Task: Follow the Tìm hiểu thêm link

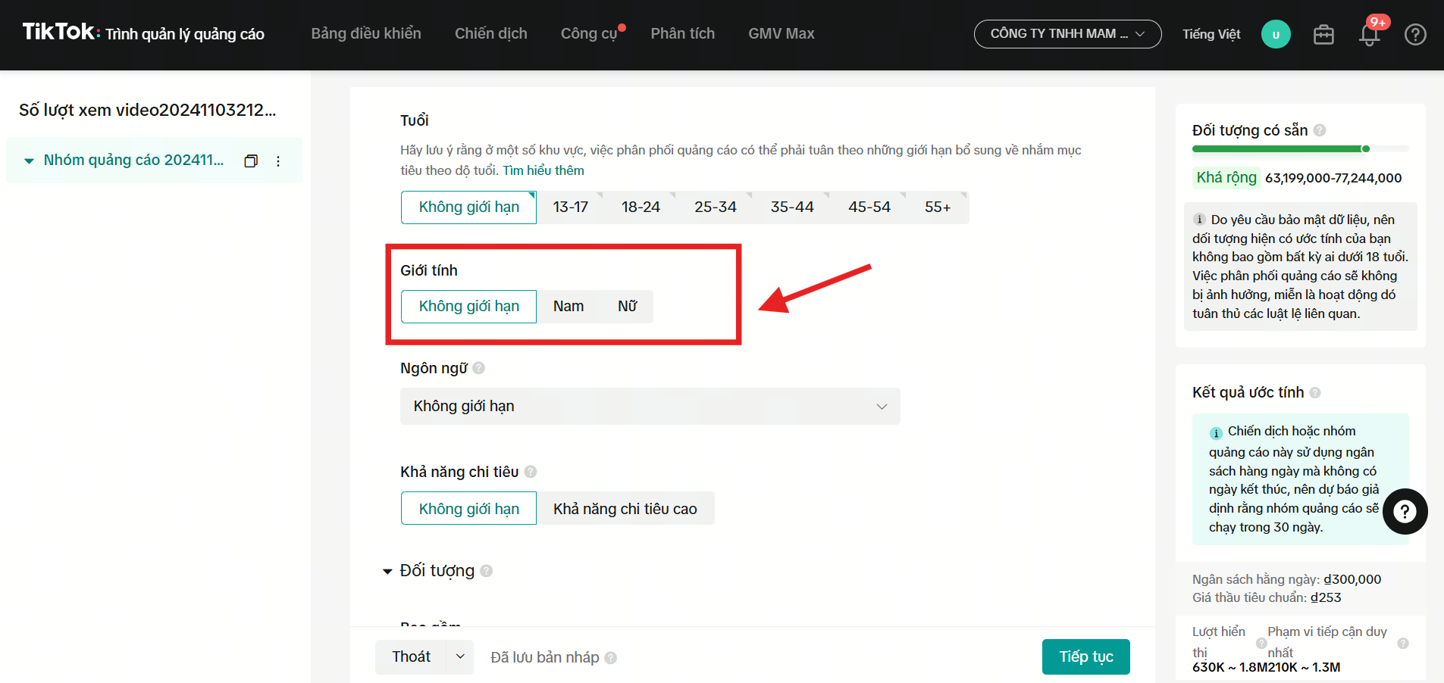Action: (543, 170)
